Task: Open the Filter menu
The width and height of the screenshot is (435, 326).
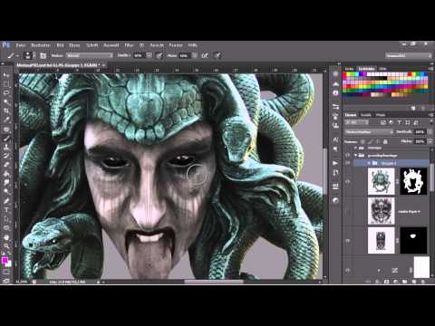Action: point(130,45)
